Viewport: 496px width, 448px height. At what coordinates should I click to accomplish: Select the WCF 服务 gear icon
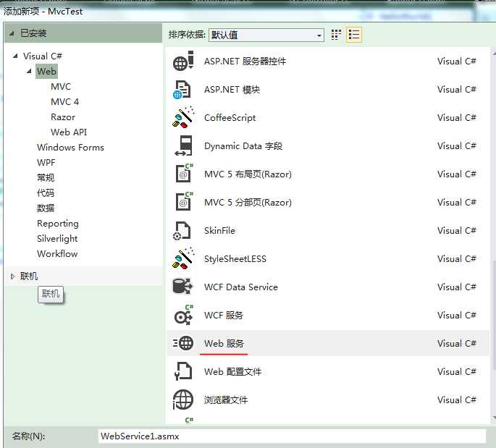(x=184, y=315)
